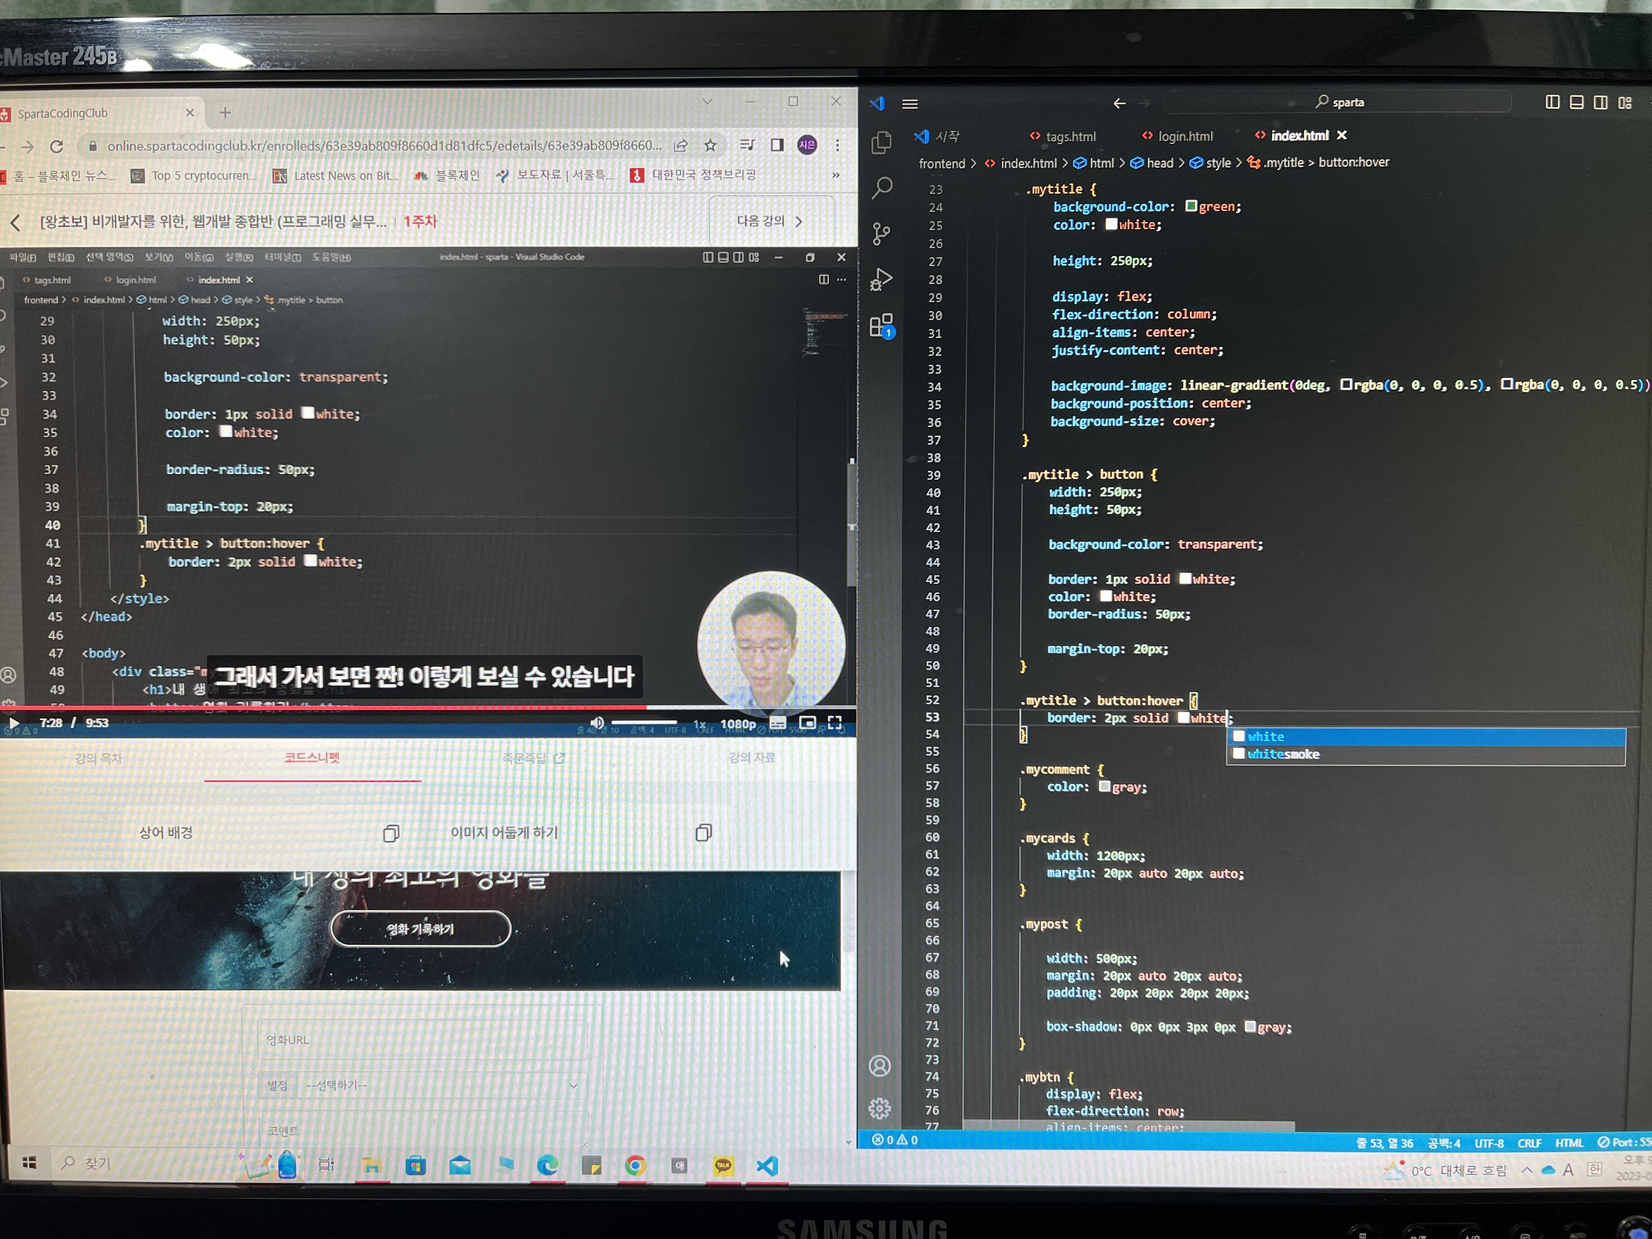The image size is (1652, 1239).
Task: Adjust the video volume slider
Action: (644, 722)
